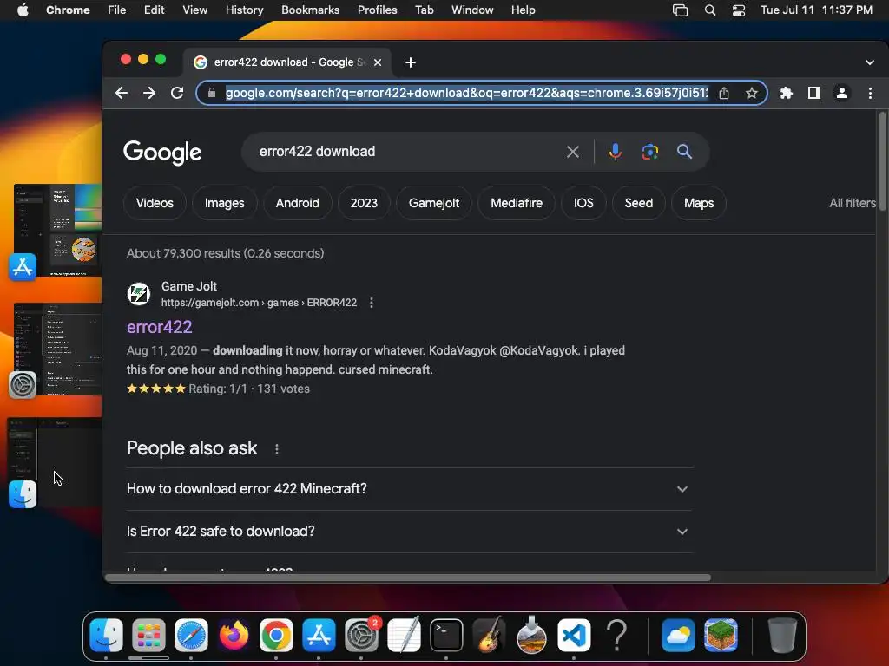The image size is (889, 666).
Task: Select the System Settings window thumbnail in Stage Manager
Action: [x=57, y=349]
